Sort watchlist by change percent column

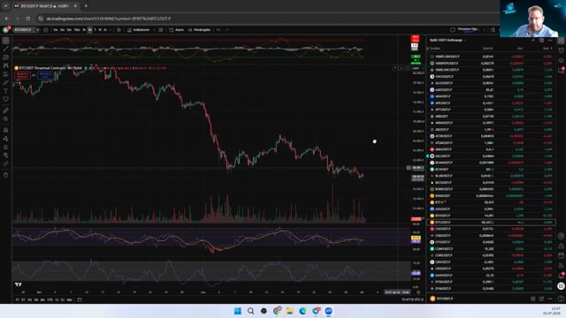(x=547, y=49)
